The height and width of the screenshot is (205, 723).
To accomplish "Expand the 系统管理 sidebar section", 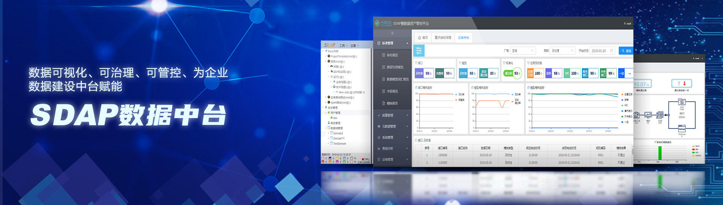I will pos(392,137).
